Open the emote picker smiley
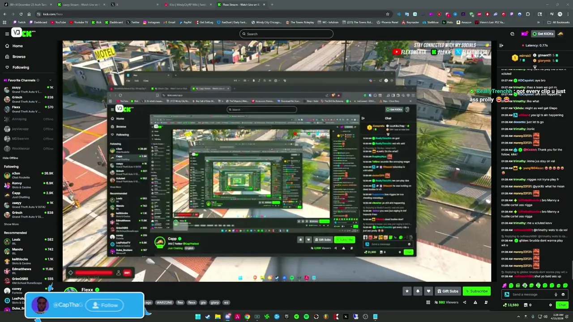This screenshot has height=322, width=573. [563, 294]
